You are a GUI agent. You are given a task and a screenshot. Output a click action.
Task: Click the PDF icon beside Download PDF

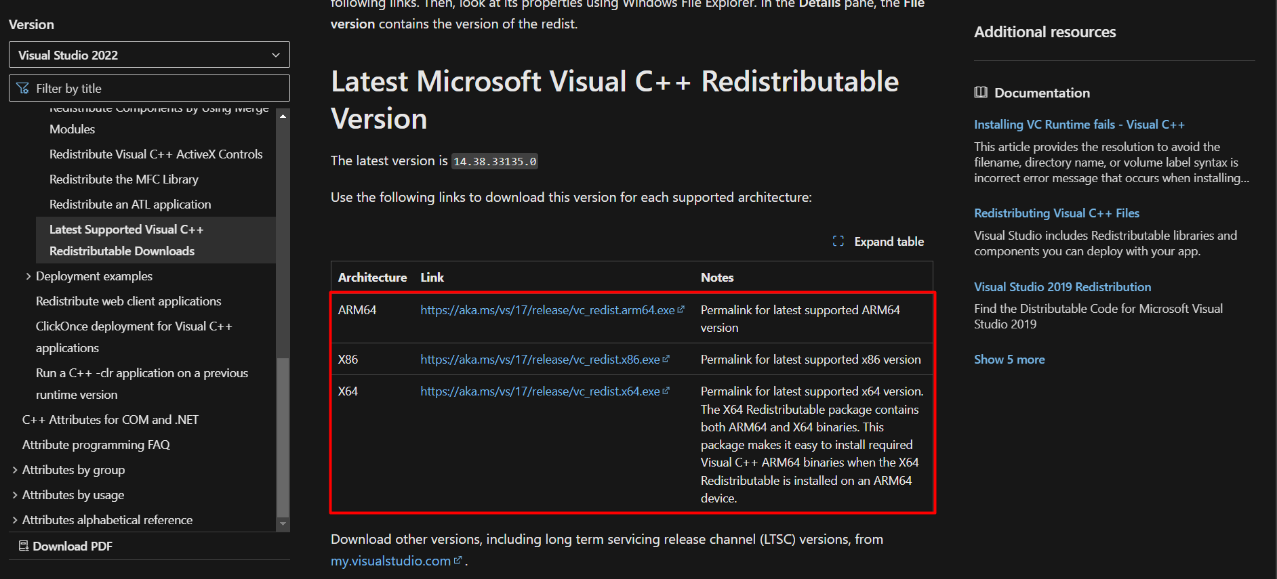pyautogui.click(x=24, y=546)
